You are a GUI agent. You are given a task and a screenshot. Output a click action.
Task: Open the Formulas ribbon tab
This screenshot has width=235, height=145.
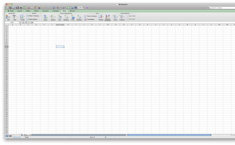tap(56, 11)
